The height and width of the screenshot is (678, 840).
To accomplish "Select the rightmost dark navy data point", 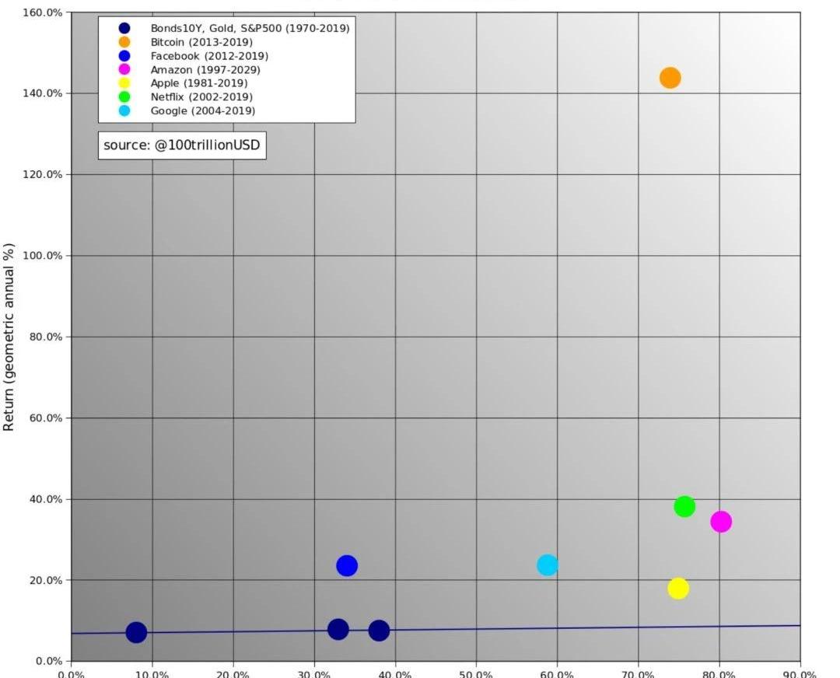I will 379,631.
